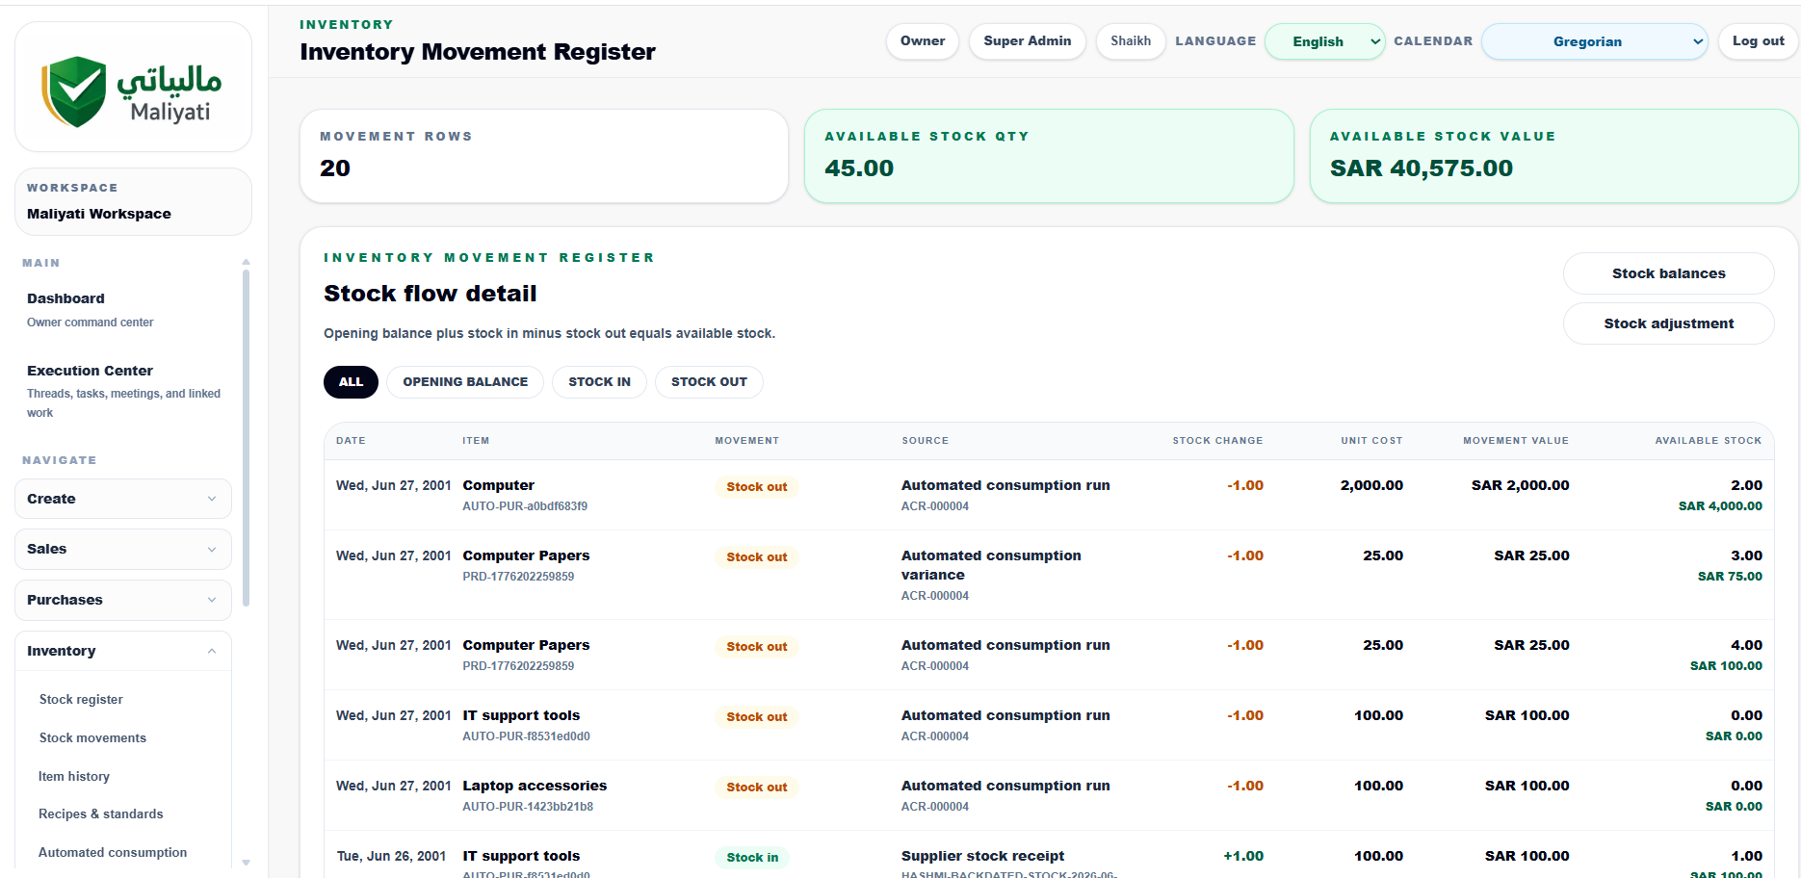1801x878 pixels.
Task: Click the Unit Cost column header
Action: [x=1371, y=441]
